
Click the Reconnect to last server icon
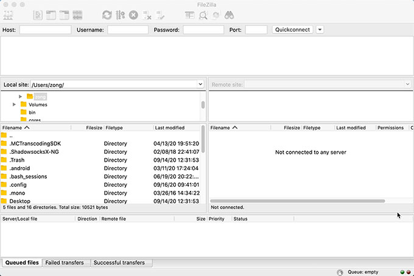(x=160, y=15)
